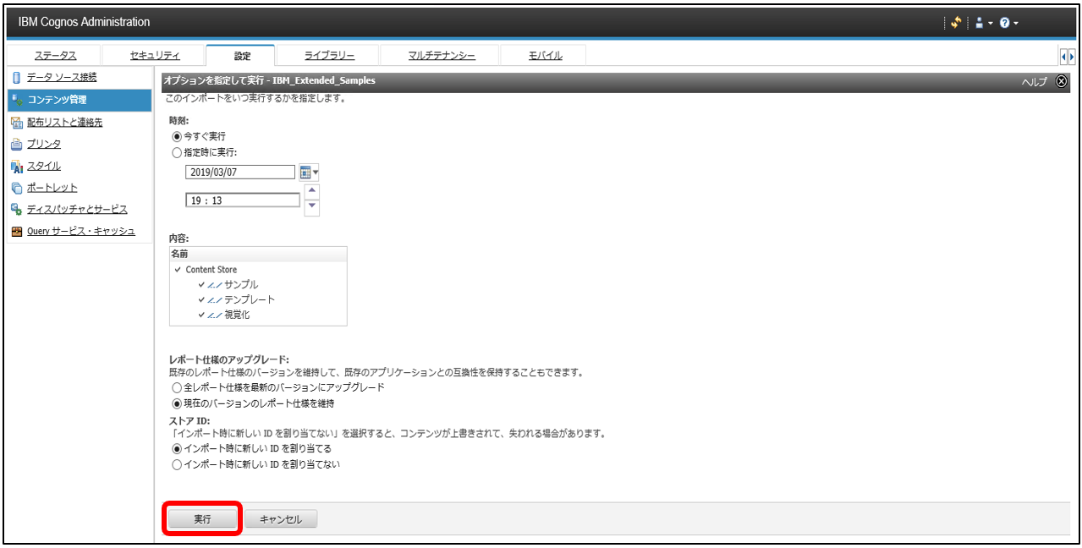Image resolution: width=1082 pixels, height=548 pixels.
Task: Click the orange refresh arrows icon
Action: point(956,23)
